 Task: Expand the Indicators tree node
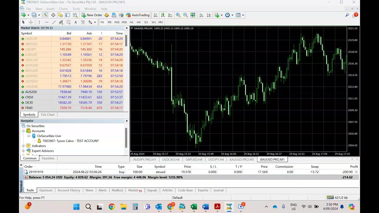(23, 146)
